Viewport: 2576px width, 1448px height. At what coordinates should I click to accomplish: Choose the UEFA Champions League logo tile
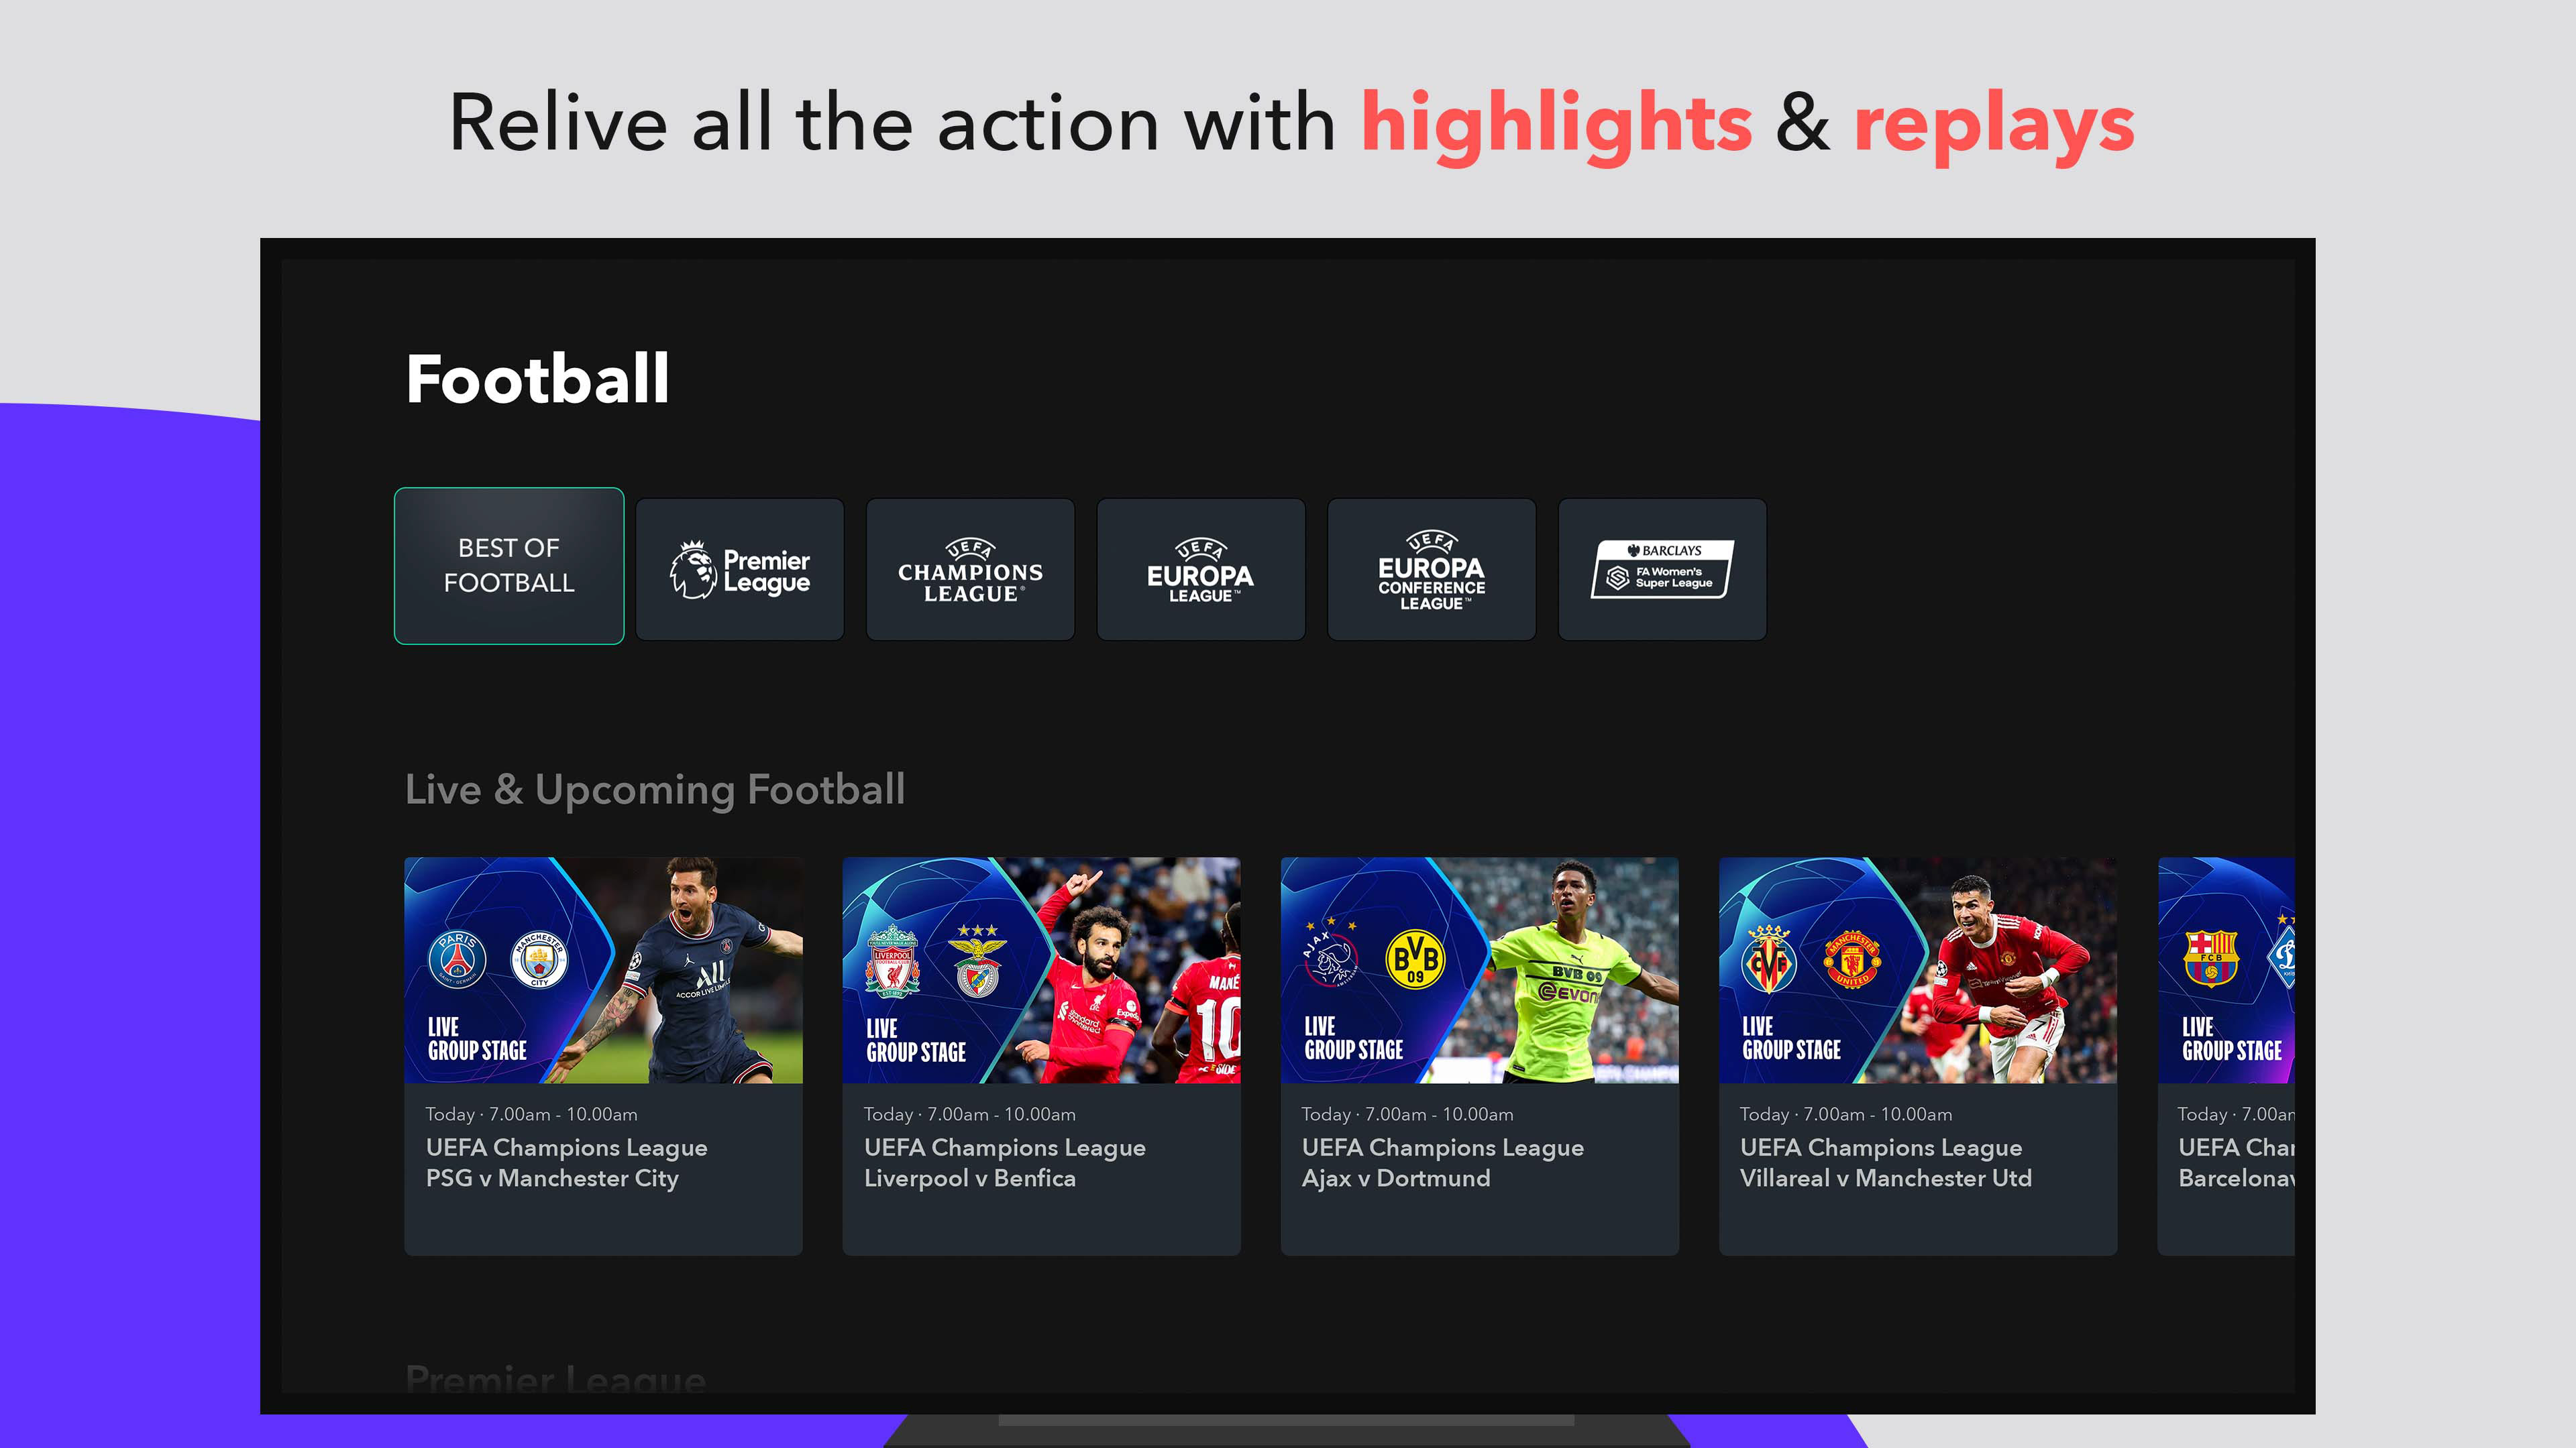pos(970,570)
